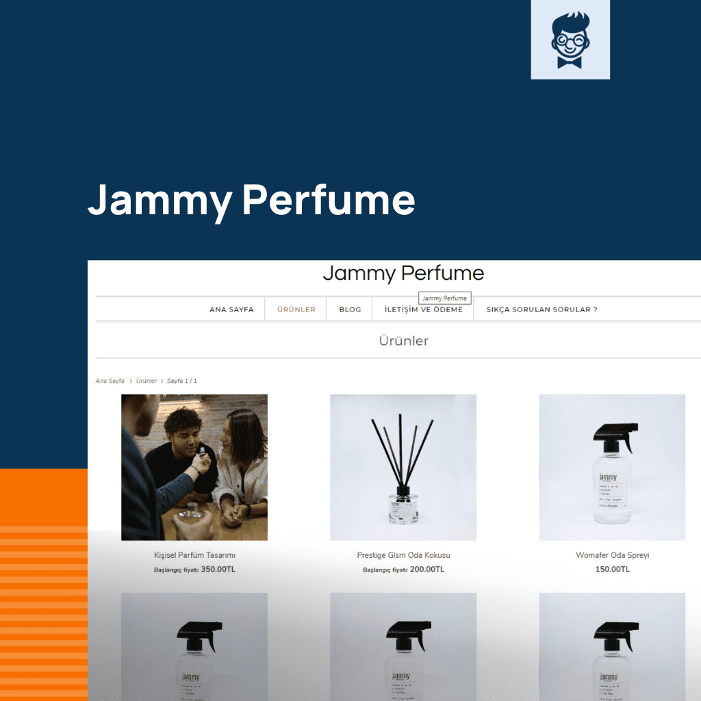Select the ÜRÜNLER navigation tab
Image resolution: width=701 pixels, height=701 pixels.
[296, 309]
